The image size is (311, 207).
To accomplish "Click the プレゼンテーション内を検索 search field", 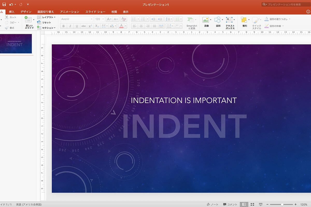I will [286, 4].
